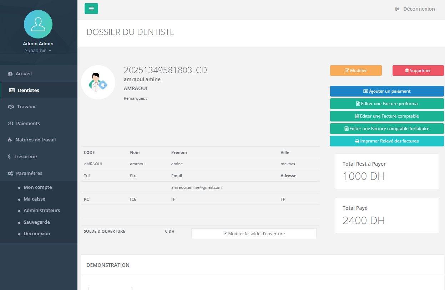445x290 pixels.
Task: Select Natures de travail menu item
Action: coord(35,140)
